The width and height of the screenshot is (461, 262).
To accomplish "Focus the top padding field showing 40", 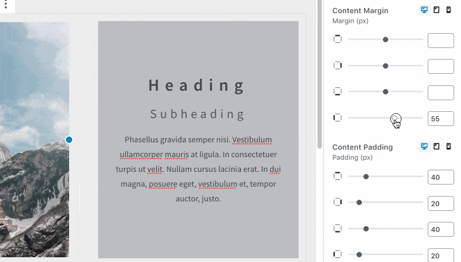I will pyautogui.click(x=441, y=177).
